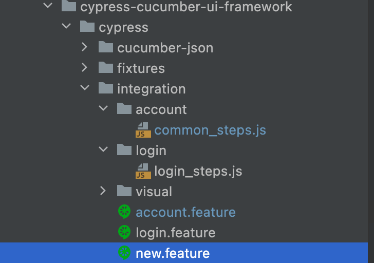The height and width of the screenshot is (263, 374).
Task: Expand the visual folder arrow
Action: click(x=103, y=191)
